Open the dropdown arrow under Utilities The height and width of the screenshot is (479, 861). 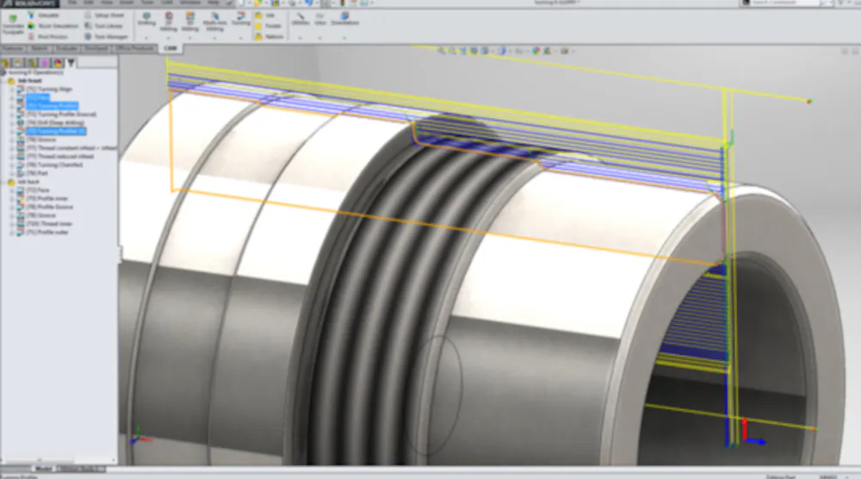(x=300, y=38)
